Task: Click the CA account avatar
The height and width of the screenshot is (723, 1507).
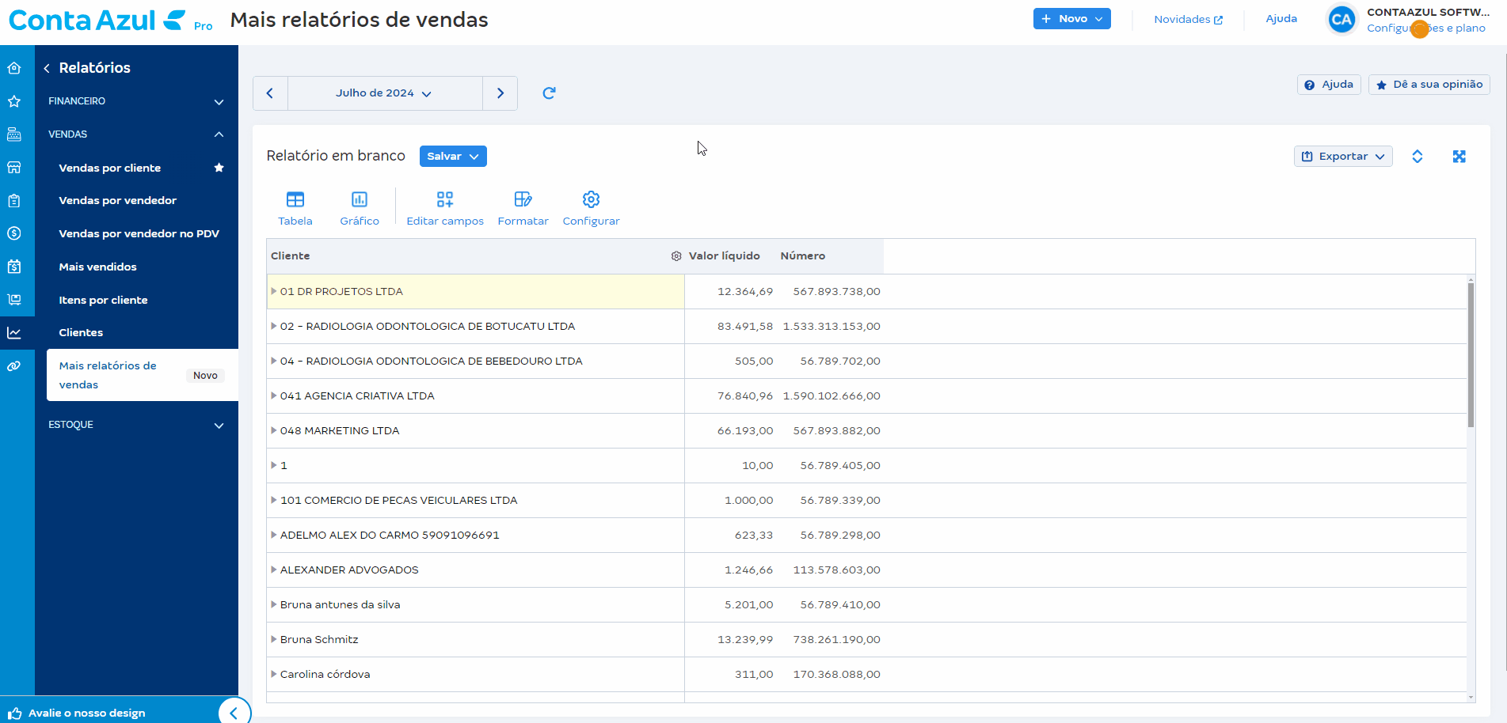Action: click(x=1341, y=20)
